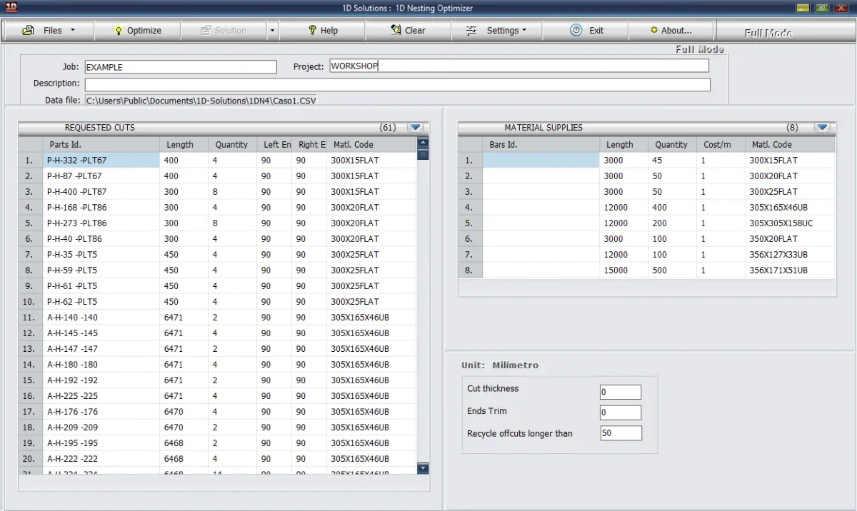The width and height of the screenshot is (857, 511).
Task: Click the Settings sliders icon
Action: click(x=471, y=31)
